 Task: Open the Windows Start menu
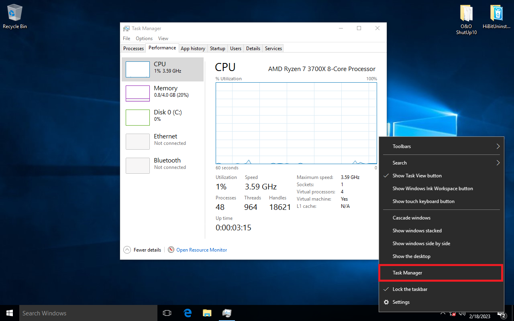pyautogui.click(x=10, y=313)
